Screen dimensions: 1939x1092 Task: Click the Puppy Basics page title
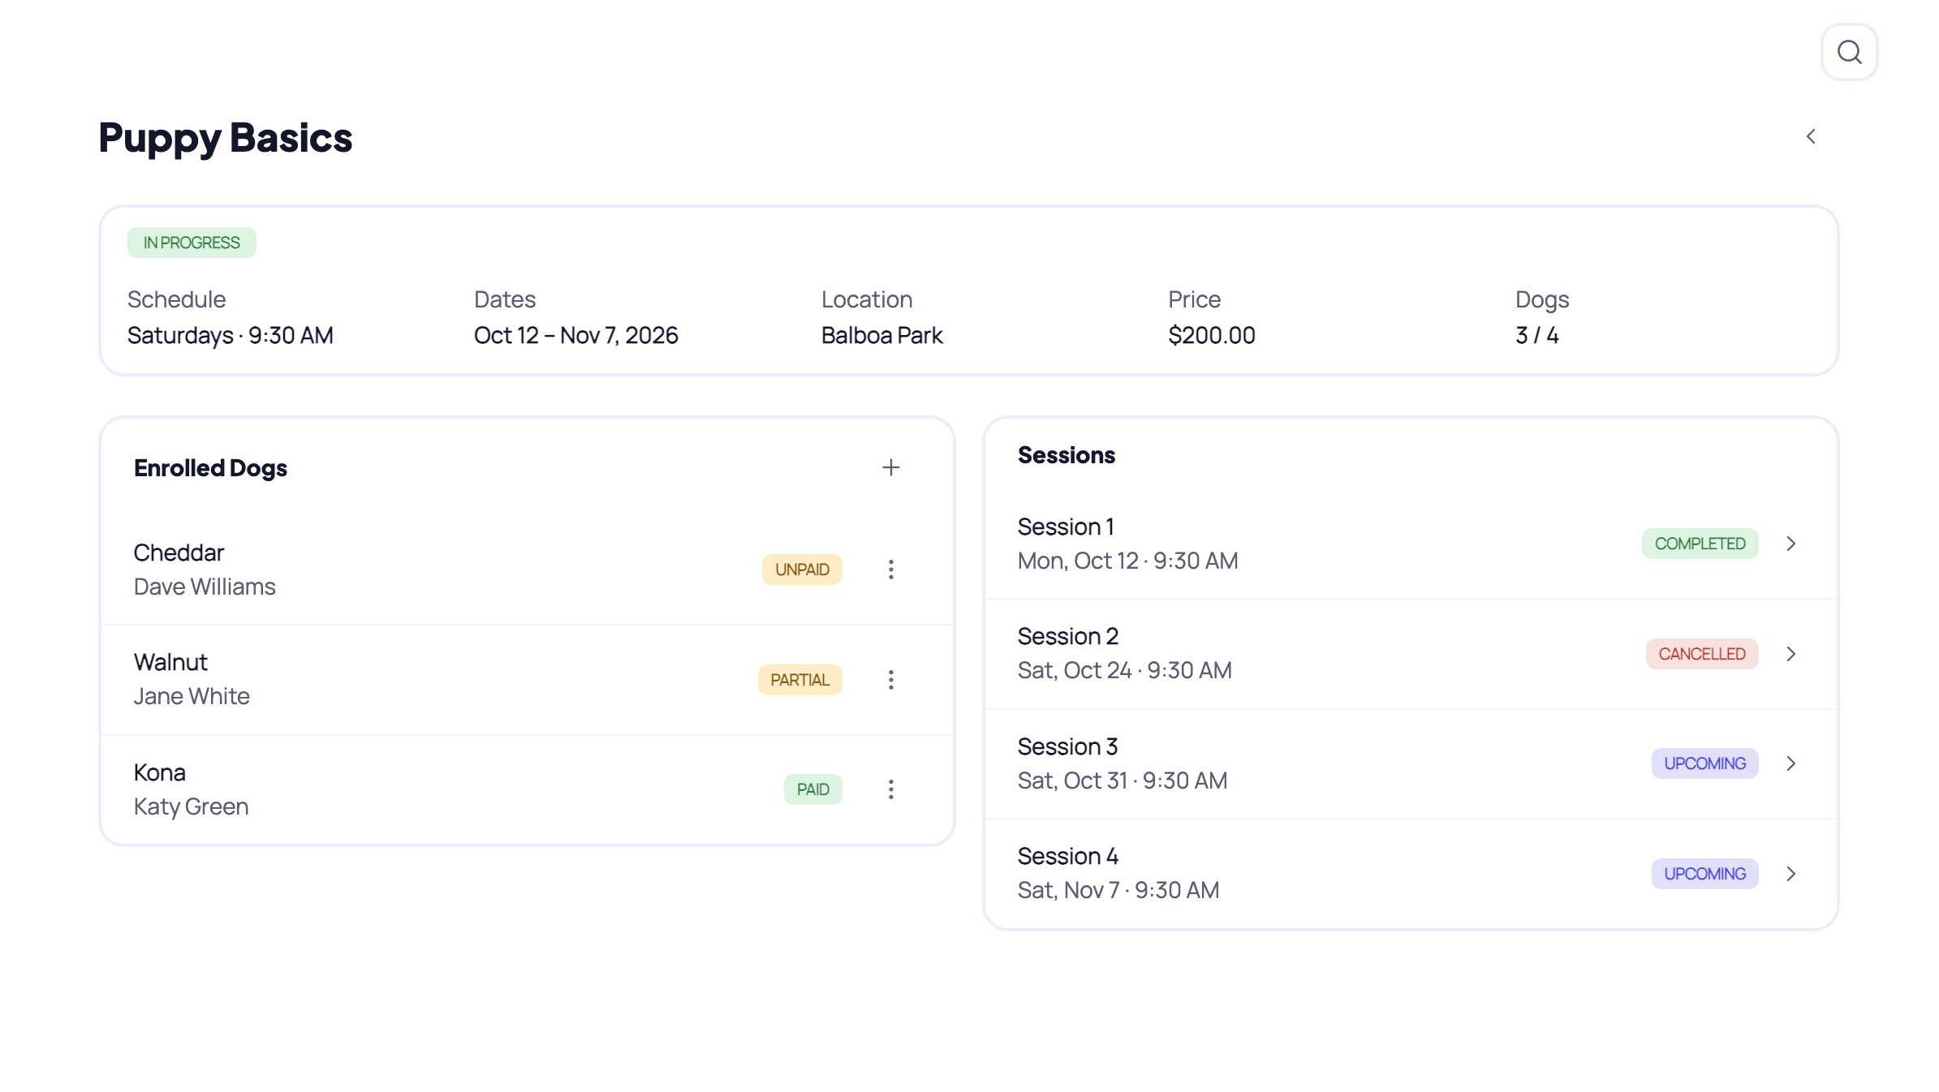pyautogui.click(x=226, y=137)
